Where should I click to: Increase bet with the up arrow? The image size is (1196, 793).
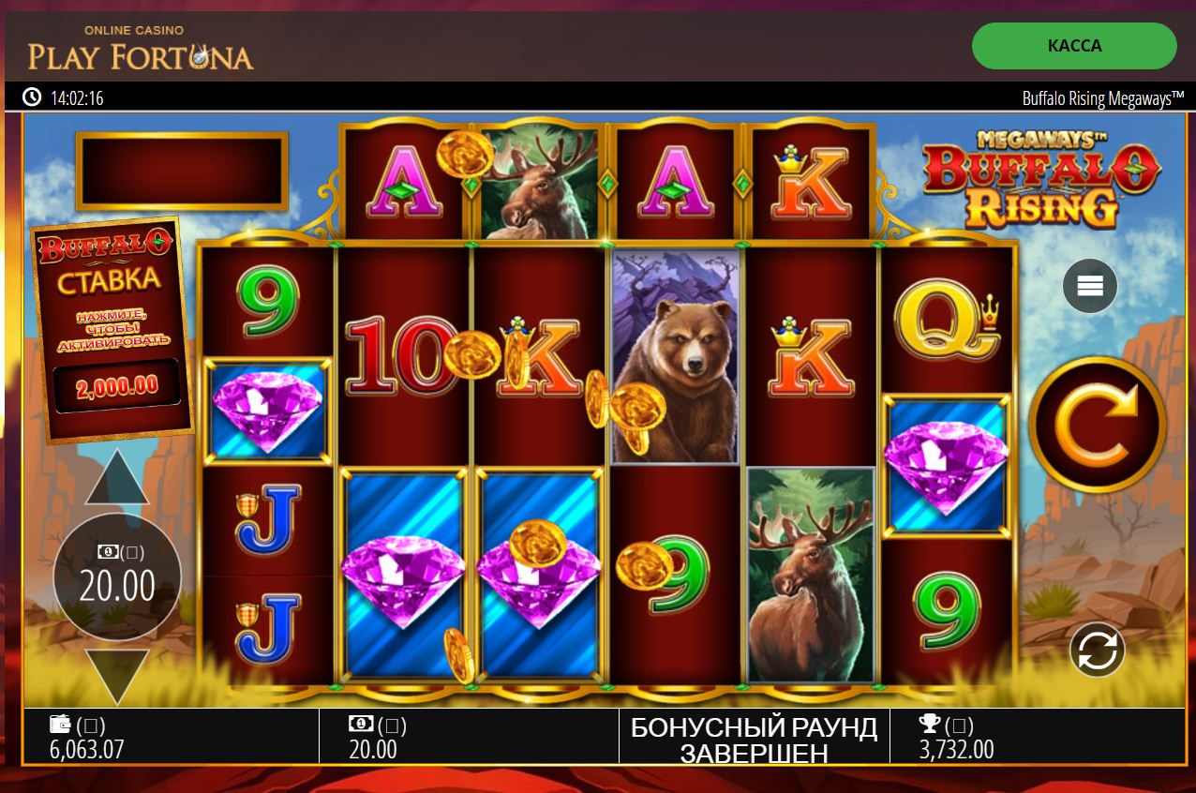[x=117, y=478]
